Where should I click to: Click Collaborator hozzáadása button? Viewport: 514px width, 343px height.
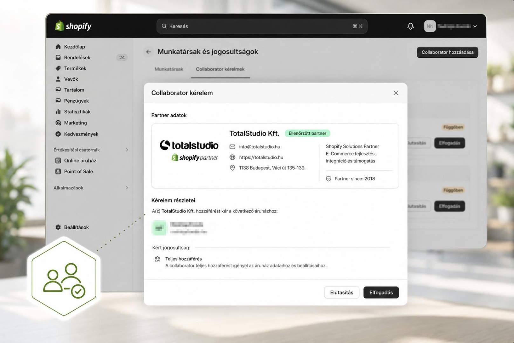coord(448,52)
